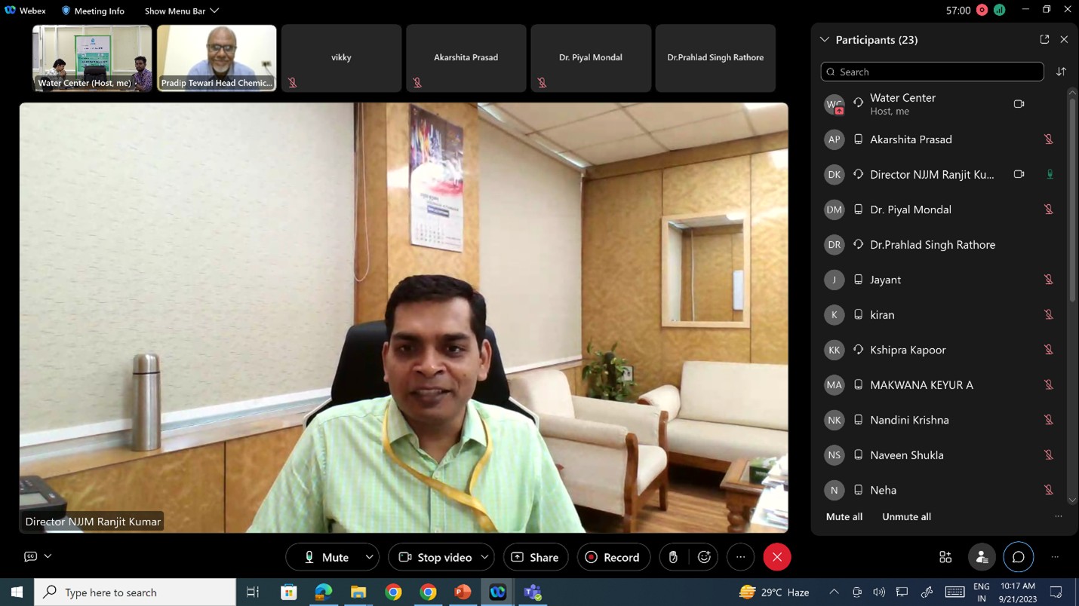This screenshot has height=606, width=1079.
Task: Click the raise hand icon
Action: pyautogui.click(x=673, y=557)
